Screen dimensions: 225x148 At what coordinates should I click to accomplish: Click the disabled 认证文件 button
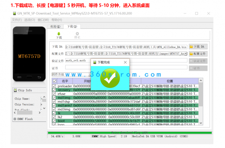[x=198, y=61]
